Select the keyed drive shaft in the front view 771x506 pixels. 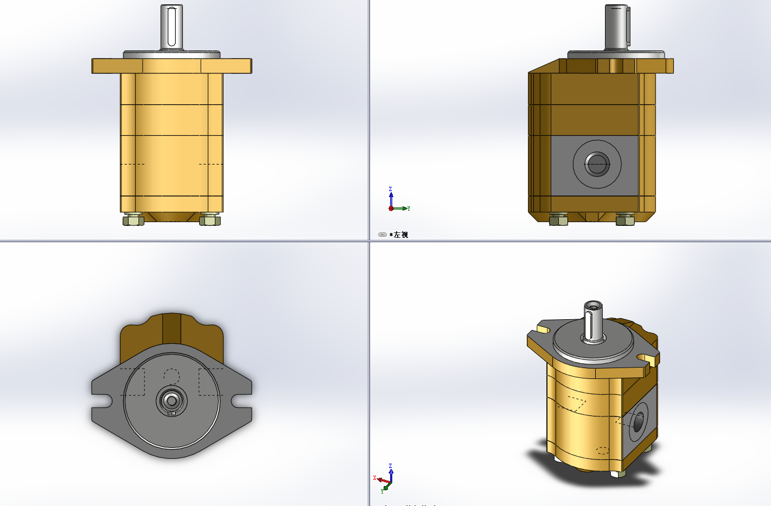click(171, 26)
